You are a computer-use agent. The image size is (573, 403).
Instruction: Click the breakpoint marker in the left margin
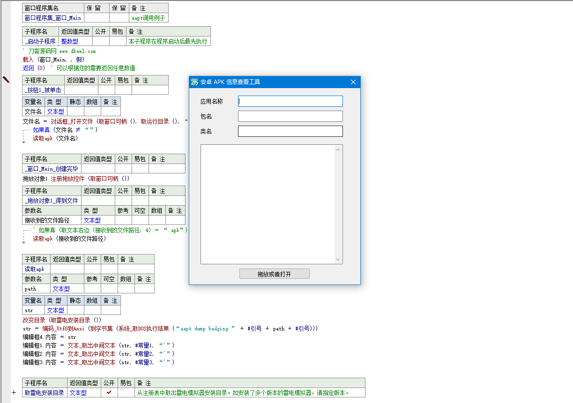(x=6, y=80)
